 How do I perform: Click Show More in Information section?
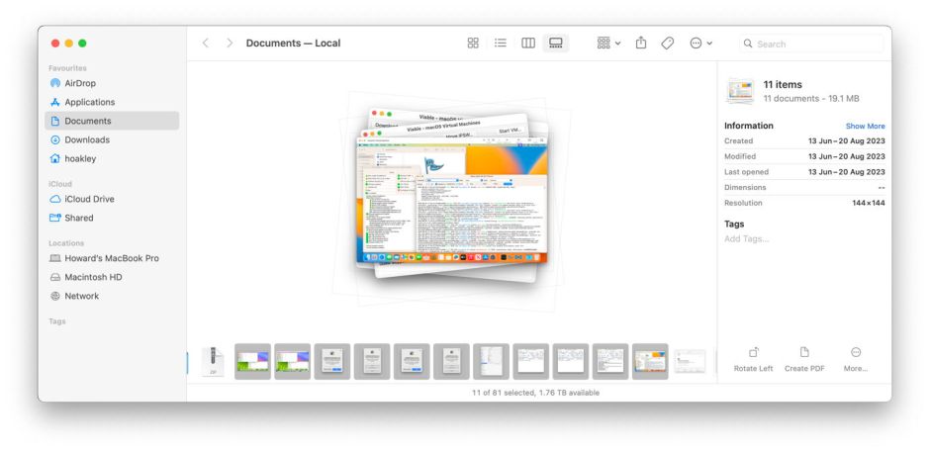865,126
